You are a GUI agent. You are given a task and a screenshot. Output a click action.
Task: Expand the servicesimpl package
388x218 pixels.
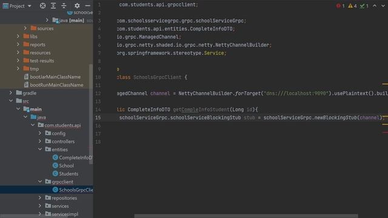coord(40,214)
